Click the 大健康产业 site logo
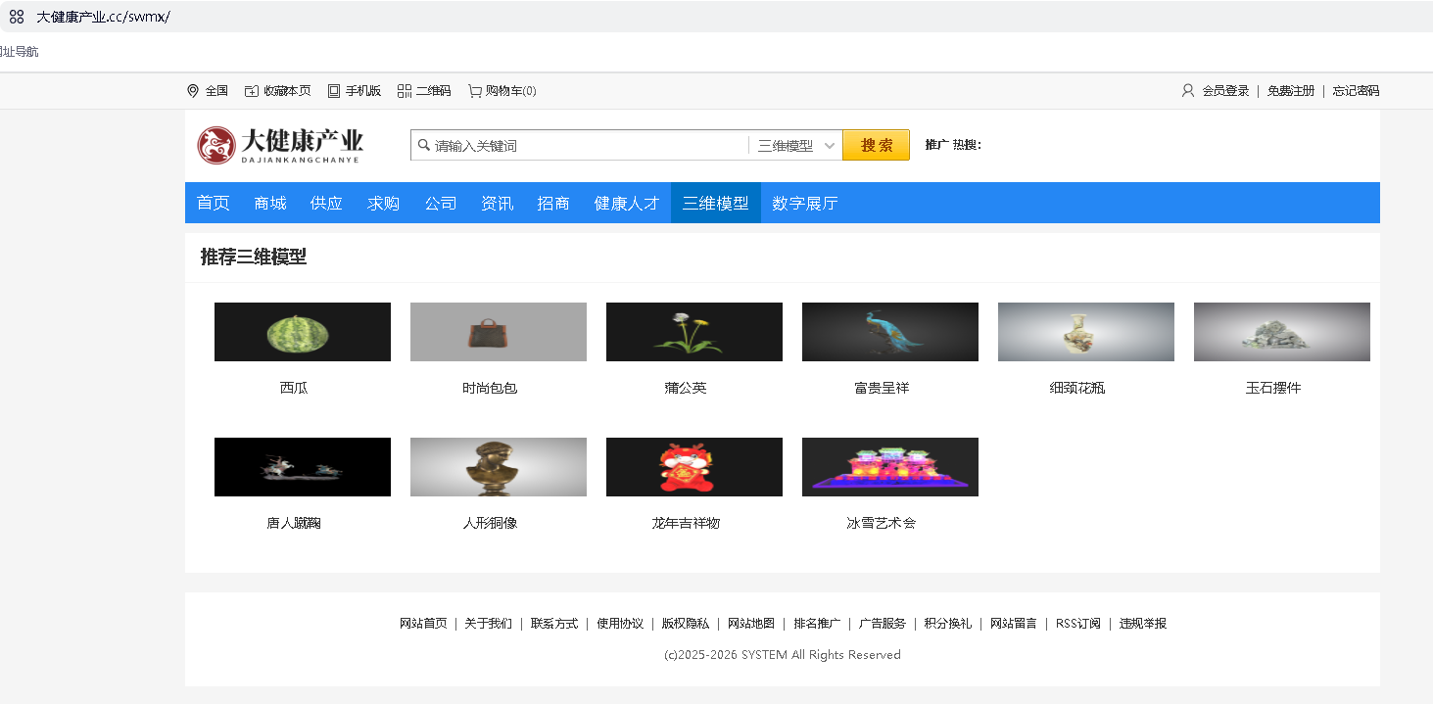 click(x=280, y=146)
